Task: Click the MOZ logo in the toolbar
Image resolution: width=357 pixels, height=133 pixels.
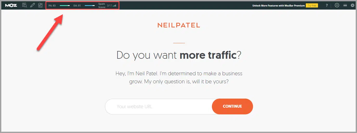Action: (11, 5)
